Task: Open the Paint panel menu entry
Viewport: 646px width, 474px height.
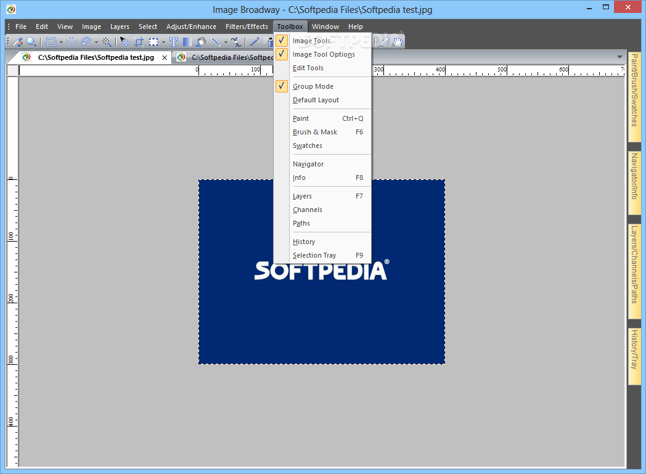Action: click(322, 118)
